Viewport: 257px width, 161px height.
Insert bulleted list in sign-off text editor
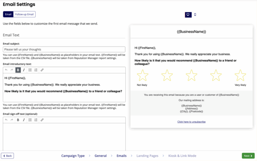point(30,120)
